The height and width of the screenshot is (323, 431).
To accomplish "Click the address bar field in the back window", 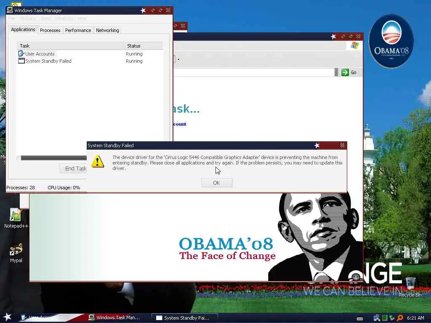I will click(253, 72).
